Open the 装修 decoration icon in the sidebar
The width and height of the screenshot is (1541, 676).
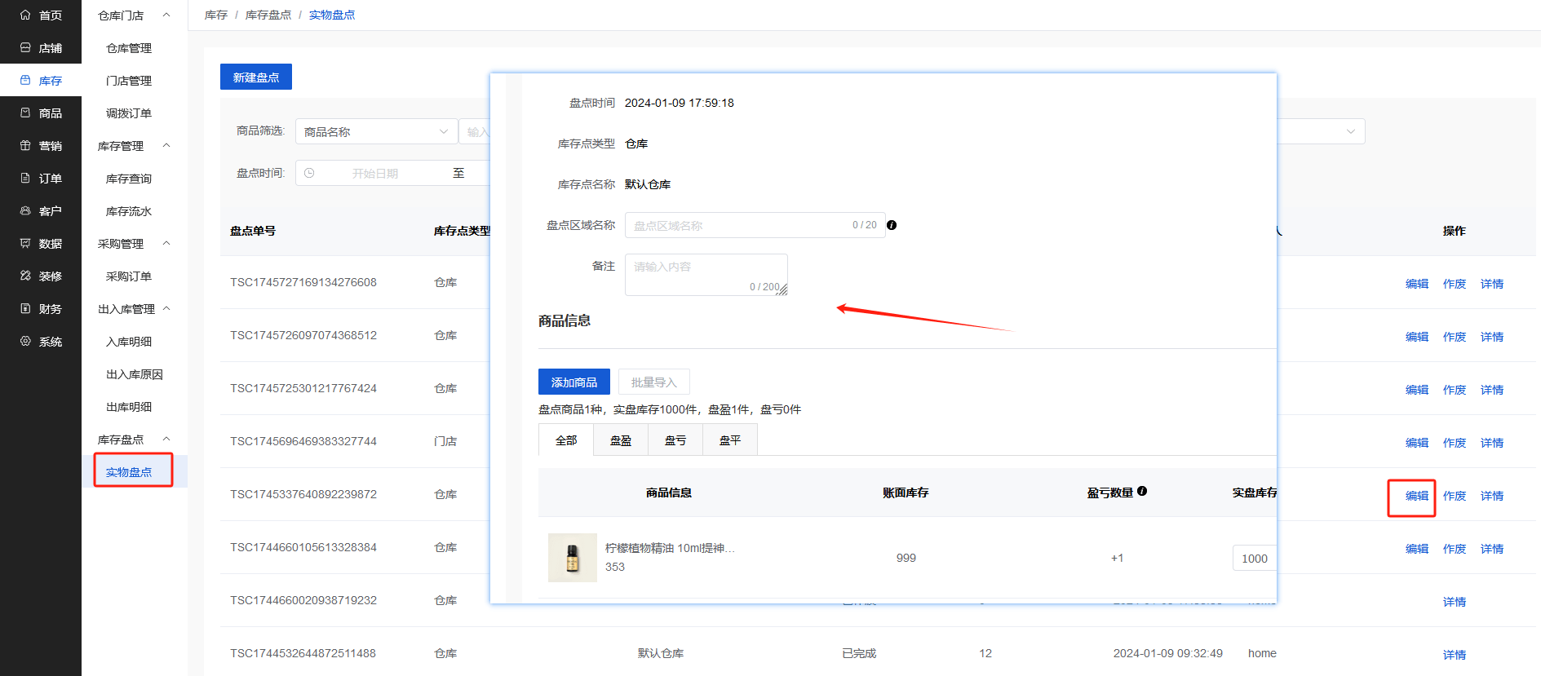tap(25, 276)
